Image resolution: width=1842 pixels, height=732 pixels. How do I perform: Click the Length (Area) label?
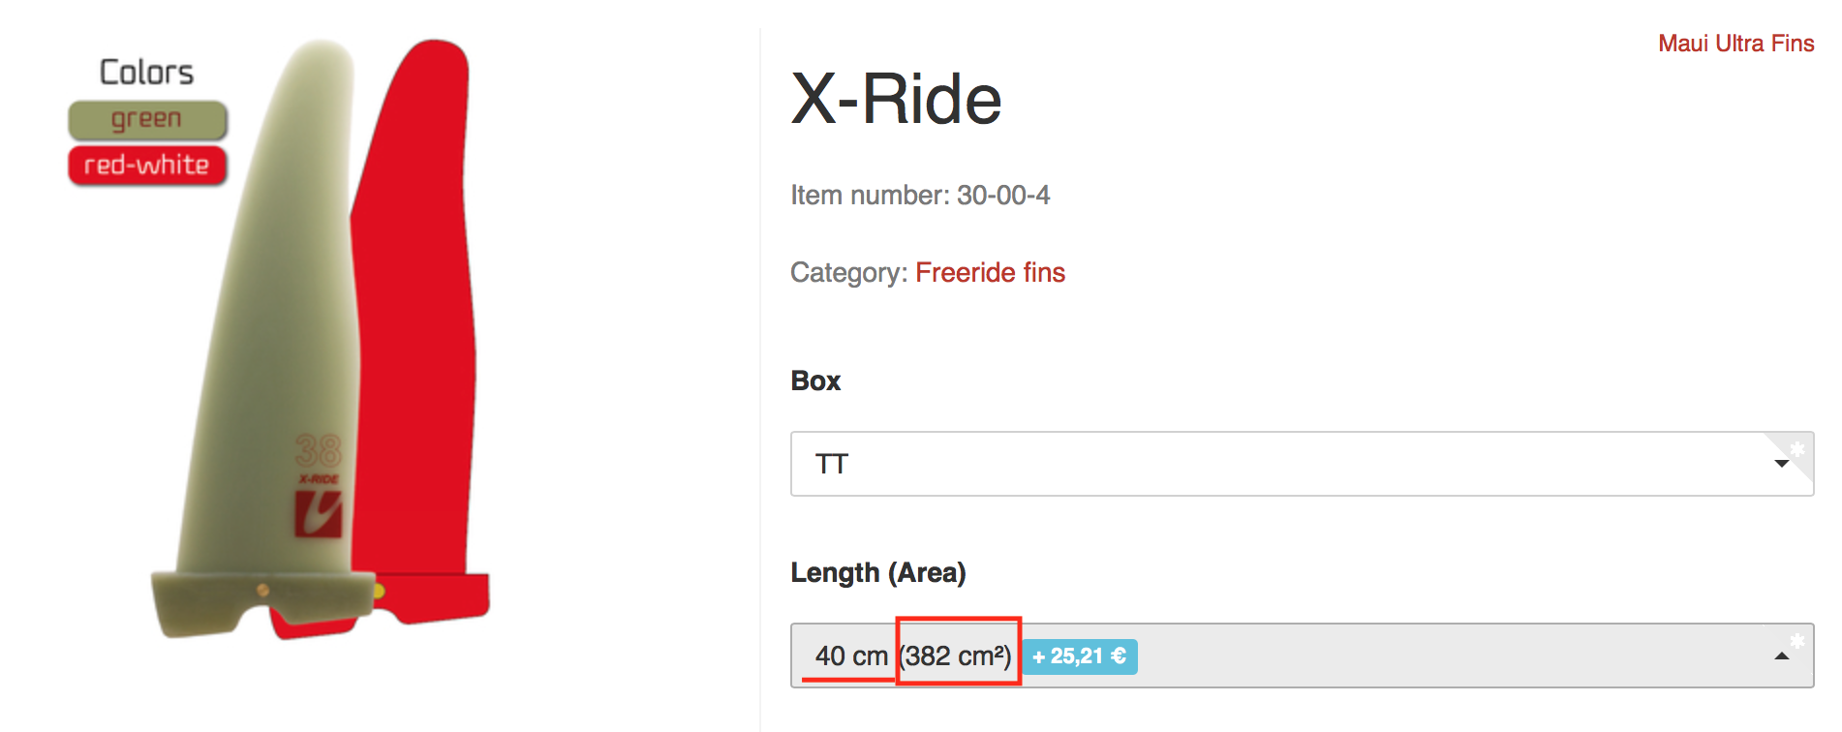point(878,573)
